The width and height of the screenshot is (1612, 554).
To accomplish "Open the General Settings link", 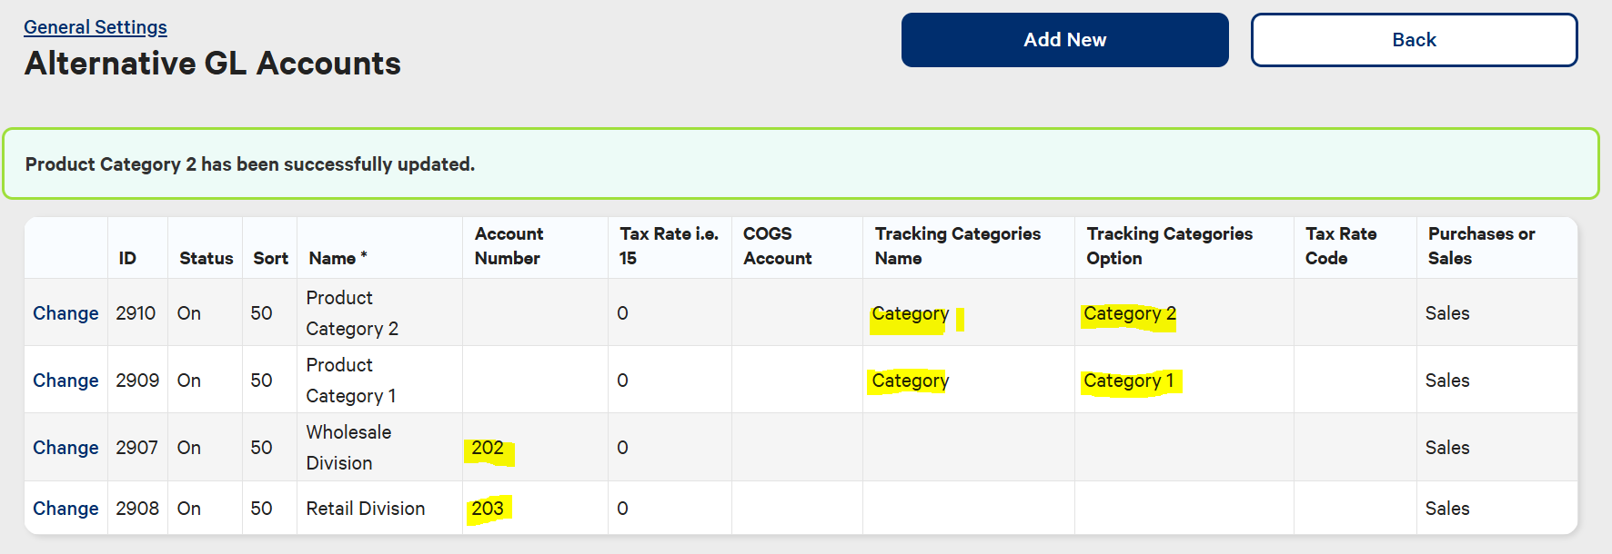I will (x=95, y=26).
